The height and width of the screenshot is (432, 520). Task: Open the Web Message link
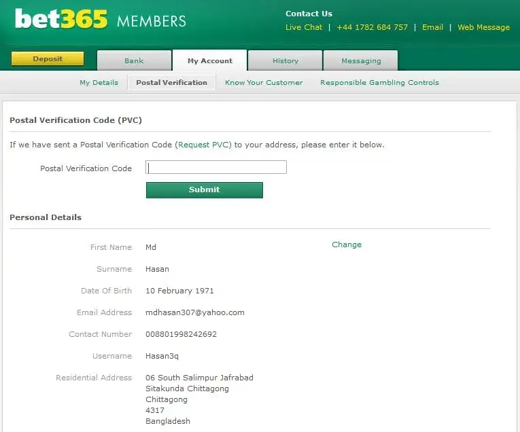(x=483, y=27)
